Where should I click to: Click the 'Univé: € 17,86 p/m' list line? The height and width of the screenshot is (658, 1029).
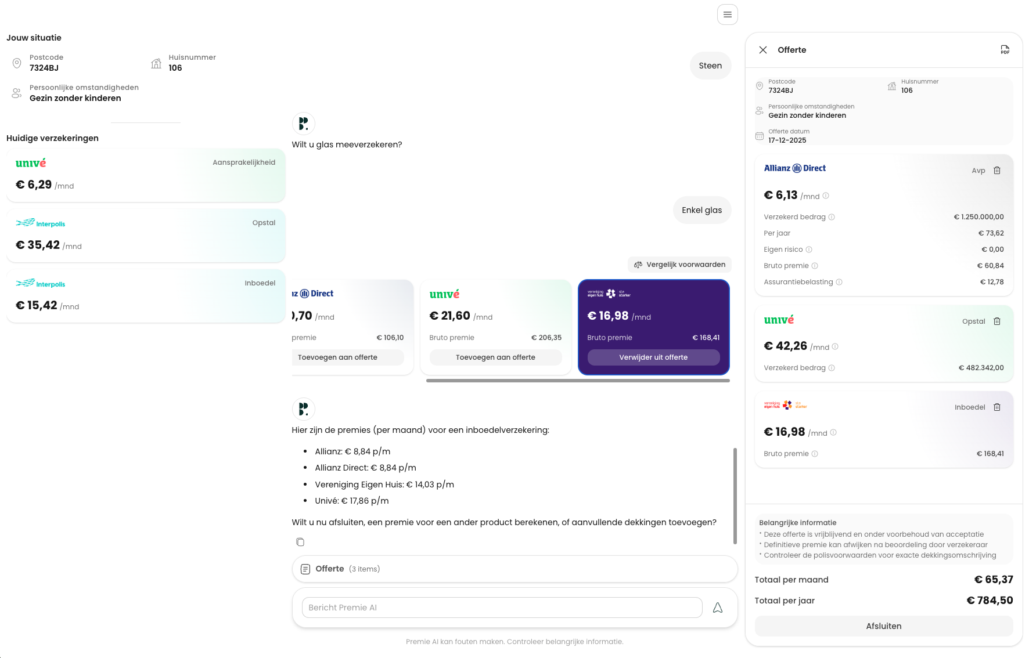tap(352, 501)
